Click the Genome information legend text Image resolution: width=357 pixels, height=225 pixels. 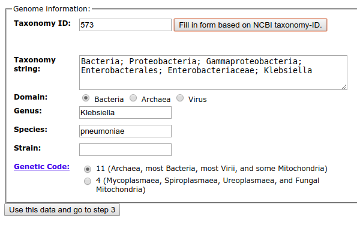52,9
